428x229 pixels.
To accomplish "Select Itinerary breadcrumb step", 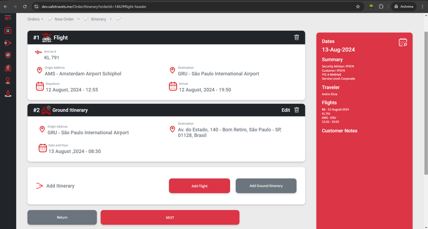I will [x=98, y=19].
